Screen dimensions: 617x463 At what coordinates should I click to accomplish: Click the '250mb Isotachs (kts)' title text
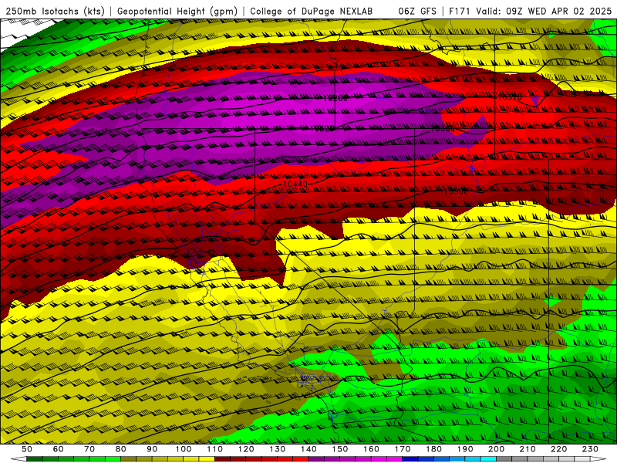click(56, 11)
